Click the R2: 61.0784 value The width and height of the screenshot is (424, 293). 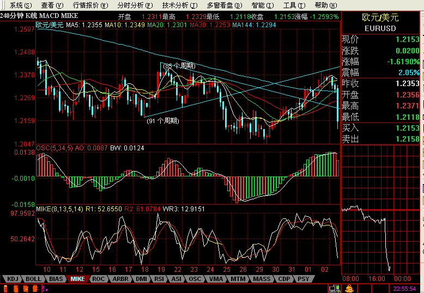(x=142, y=209)
